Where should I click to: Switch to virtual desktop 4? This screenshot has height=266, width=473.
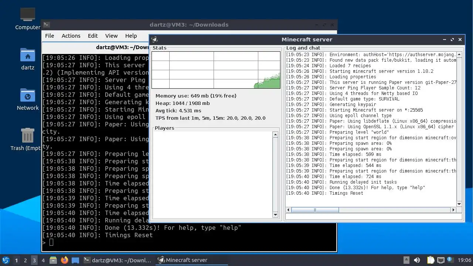[43, 260]
